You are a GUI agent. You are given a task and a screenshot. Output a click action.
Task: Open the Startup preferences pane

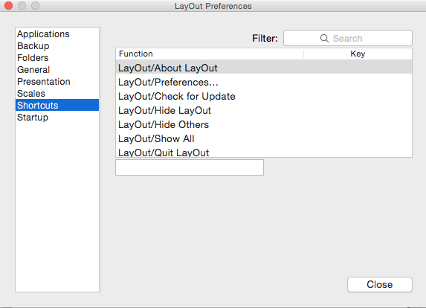point(57,117)
